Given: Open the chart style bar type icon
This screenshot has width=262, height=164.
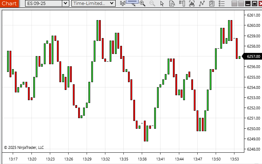Looking at the screenshot, I should (123, 4).
